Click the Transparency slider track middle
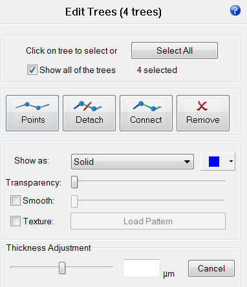This screenshot has height=287, width=247. 149,182
